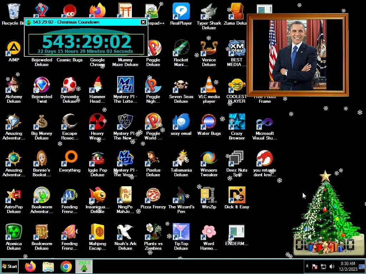
Task: Open the AIMP desktop shortcut
Action: tap(14, 51)
